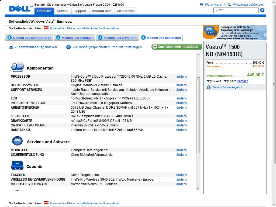Click the Microsoft® Works 9.5 - Deutsch value
Viewport: 276px width, 207px height.
(94, 184)
